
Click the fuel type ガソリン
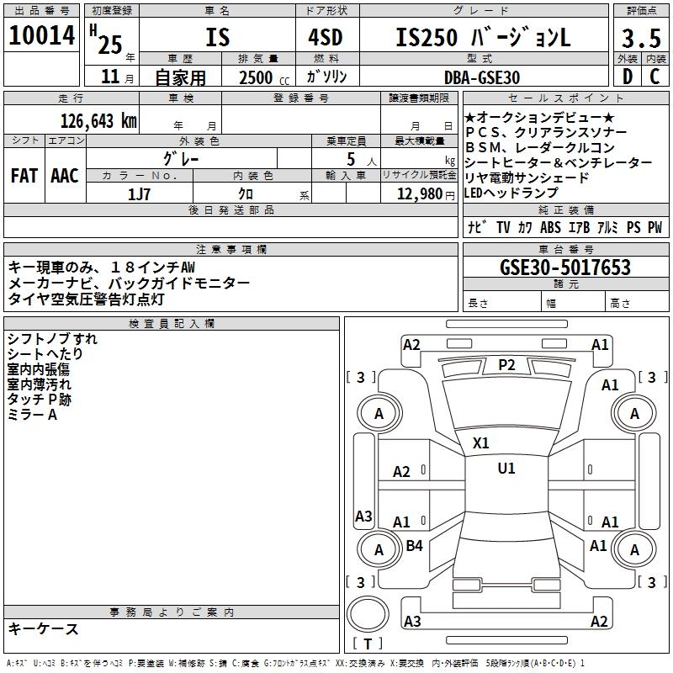326,77
